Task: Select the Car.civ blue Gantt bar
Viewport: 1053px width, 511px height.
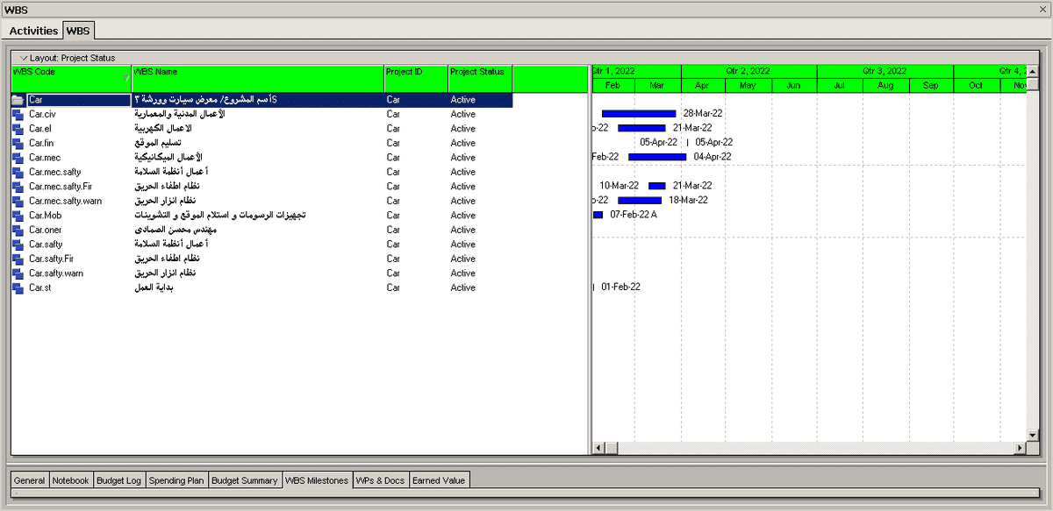Action: (x=639, y=114)
